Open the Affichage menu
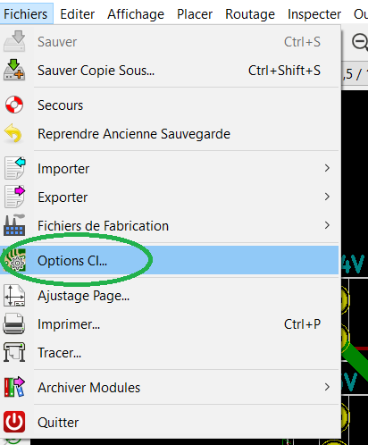Screen dimensions: 368x445 136,14
